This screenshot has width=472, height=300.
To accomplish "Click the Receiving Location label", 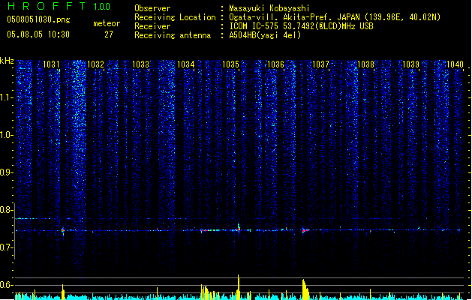I will click(175, 17).
